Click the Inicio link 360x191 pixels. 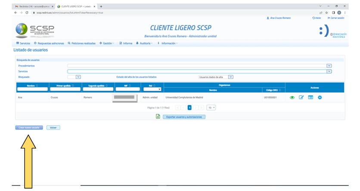click(x=317, y=18)
